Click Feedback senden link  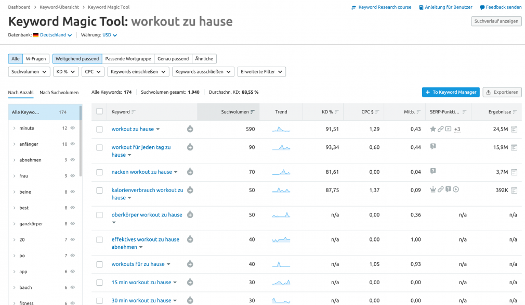[x=501, y=7]
